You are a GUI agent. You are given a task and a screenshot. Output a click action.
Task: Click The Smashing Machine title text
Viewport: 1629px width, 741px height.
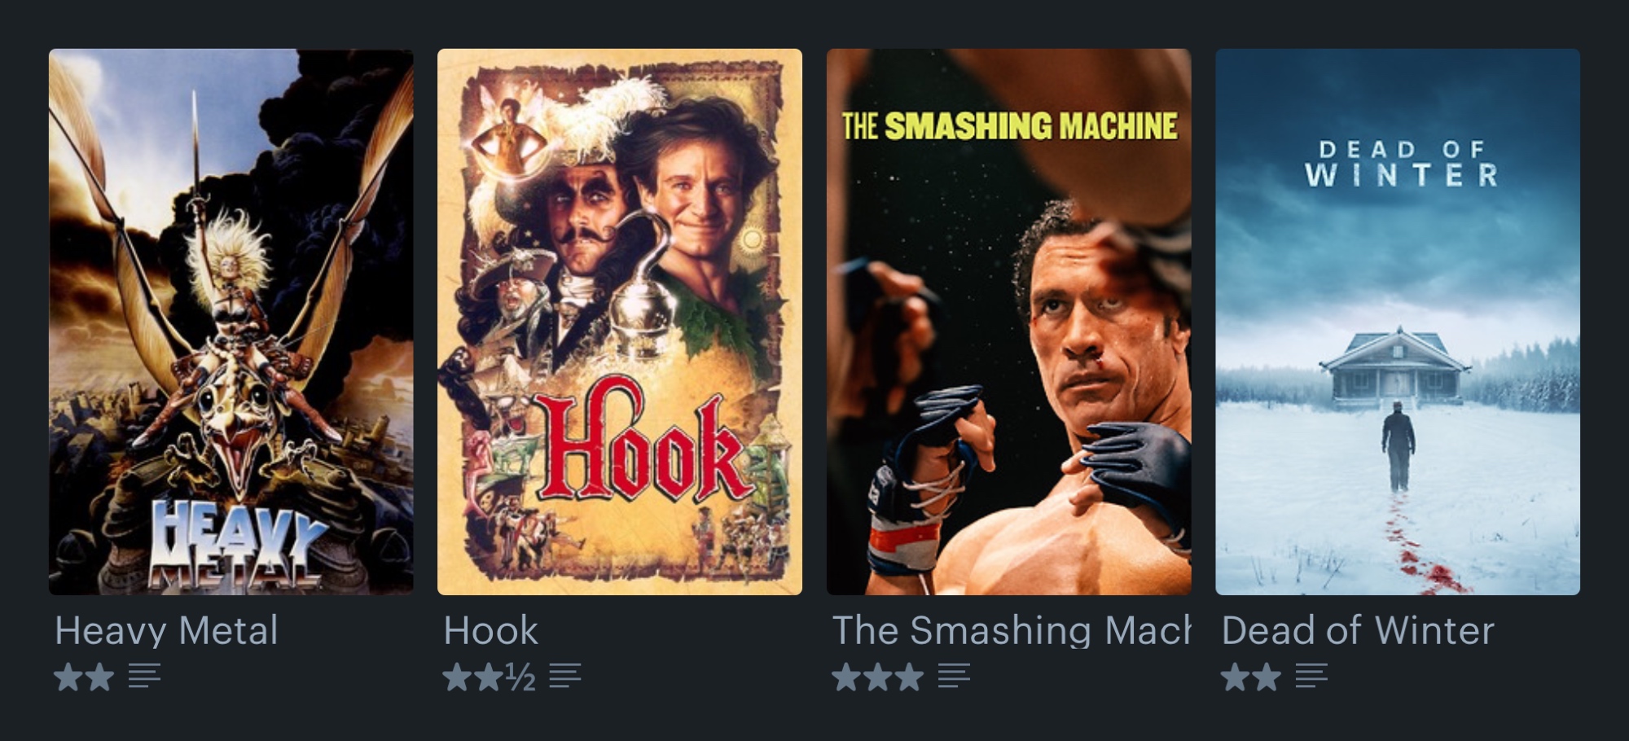coord(1012,631)
